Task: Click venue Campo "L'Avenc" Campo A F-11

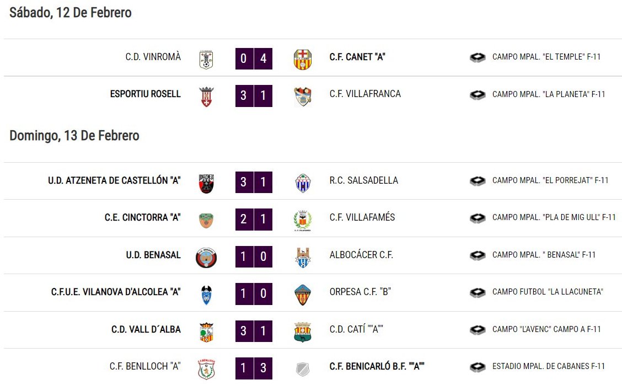Action: (x=546, y=329)
